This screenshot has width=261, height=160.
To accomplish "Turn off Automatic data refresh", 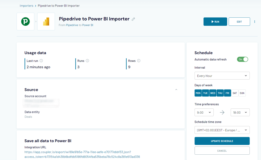I will click(242, 59).
